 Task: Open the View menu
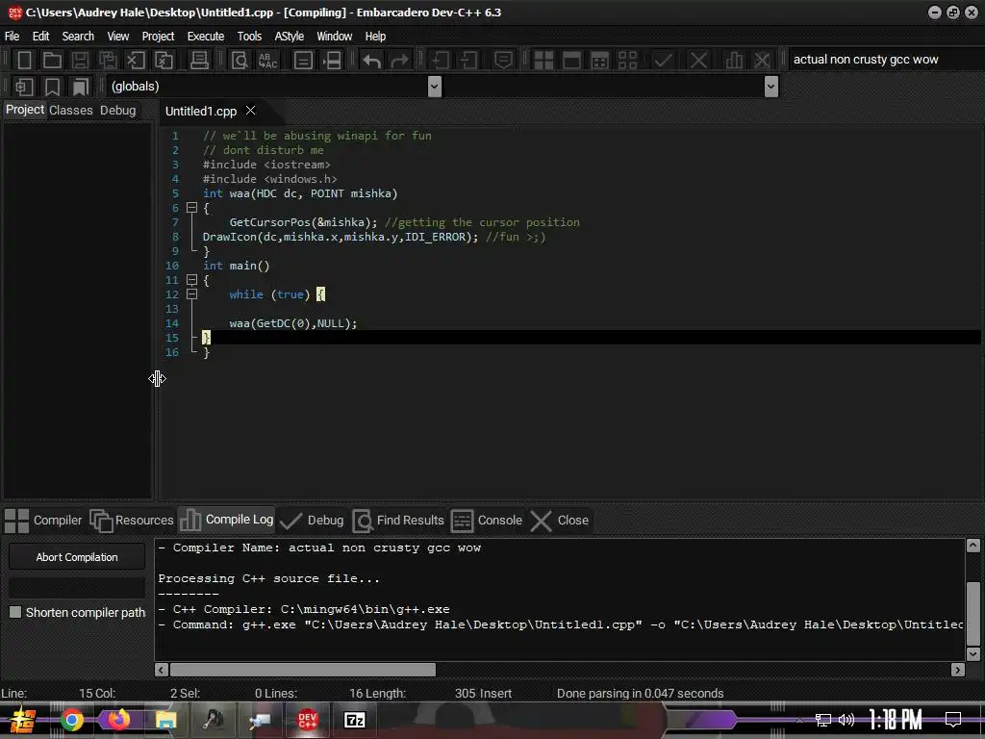(x=117, y=36)
